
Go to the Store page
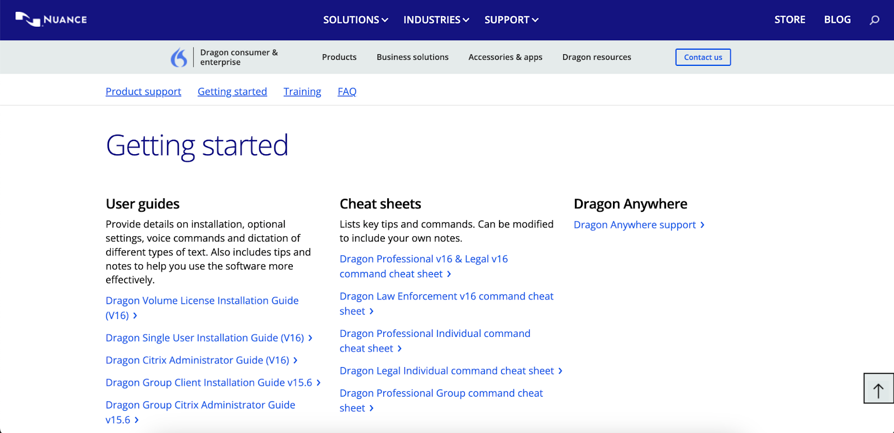pos(790,20)
